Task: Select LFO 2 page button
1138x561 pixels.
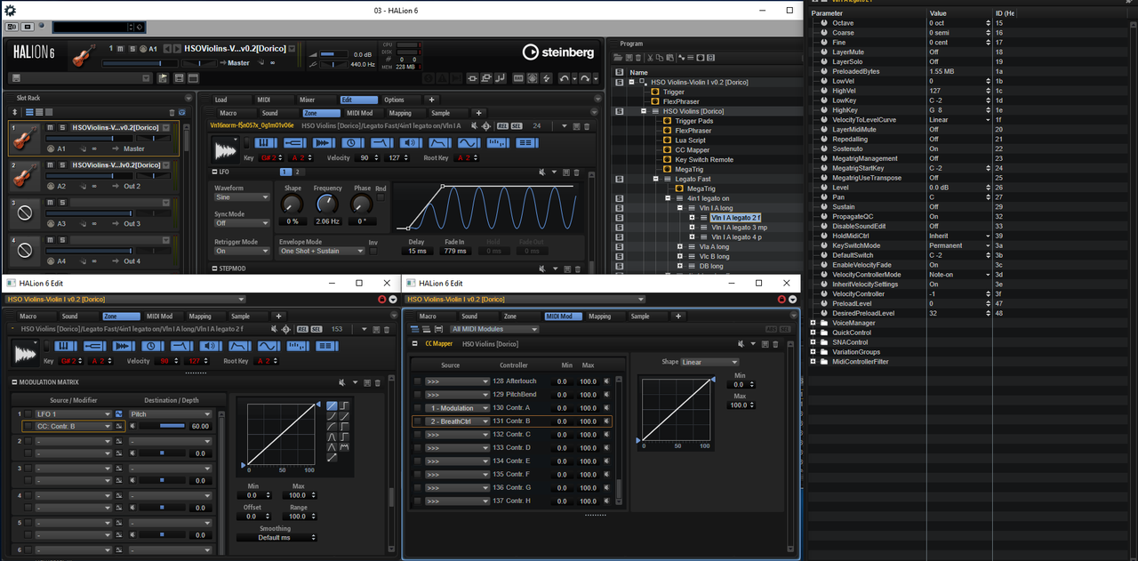Action: point(297,172)
